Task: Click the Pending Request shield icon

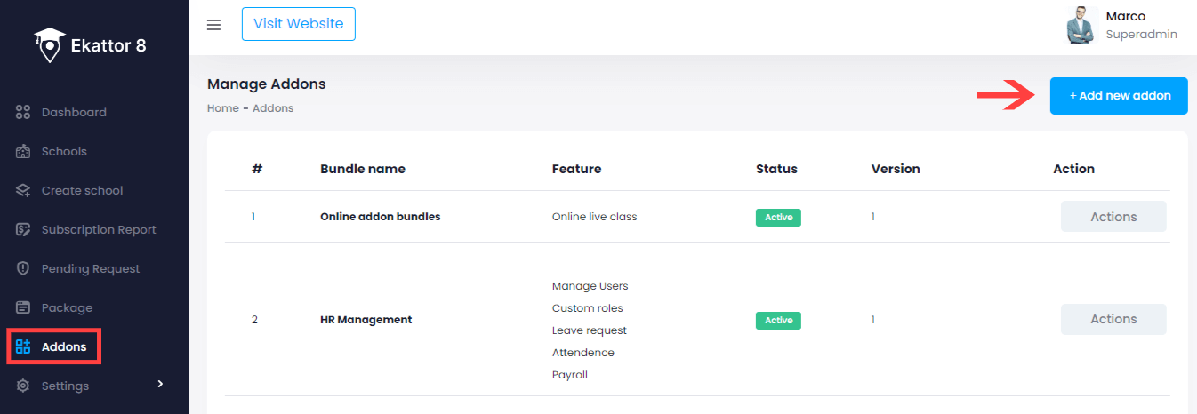Action: point(24,269)
